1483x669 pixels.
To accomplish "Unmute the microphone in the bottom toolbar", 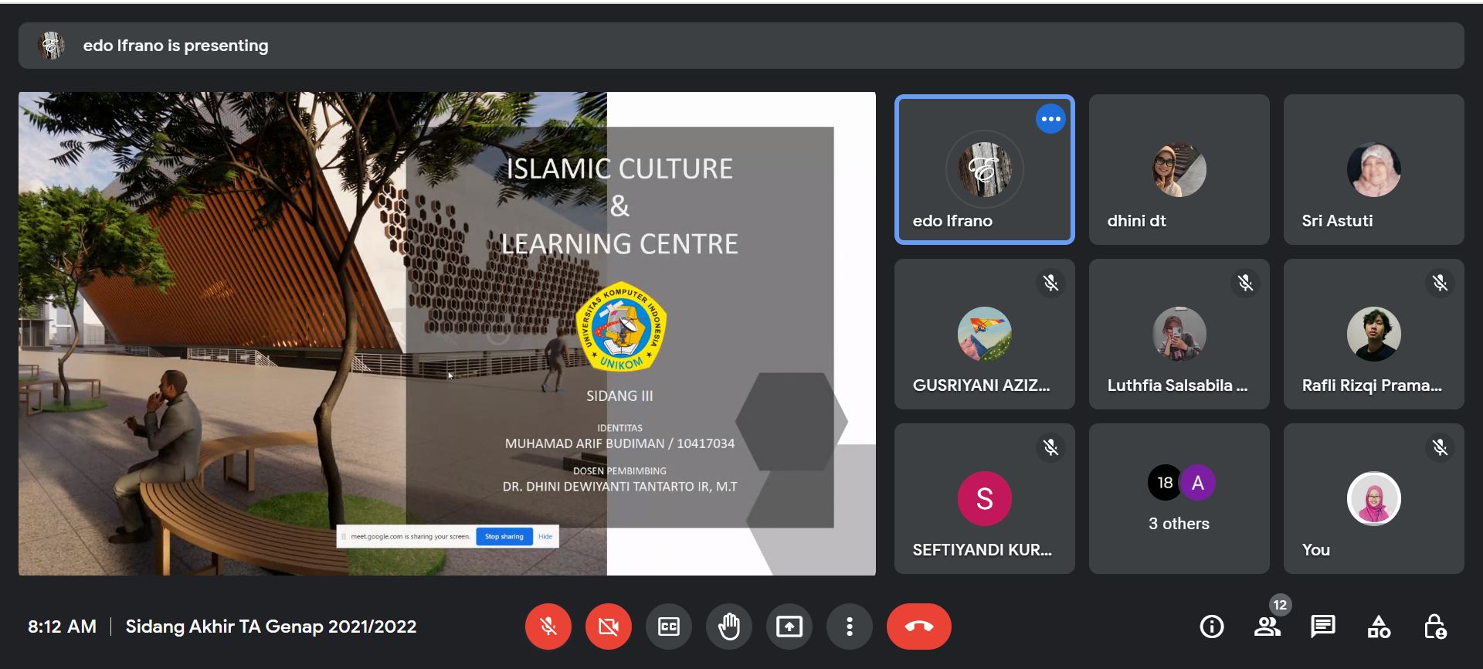I will (548, 627).
